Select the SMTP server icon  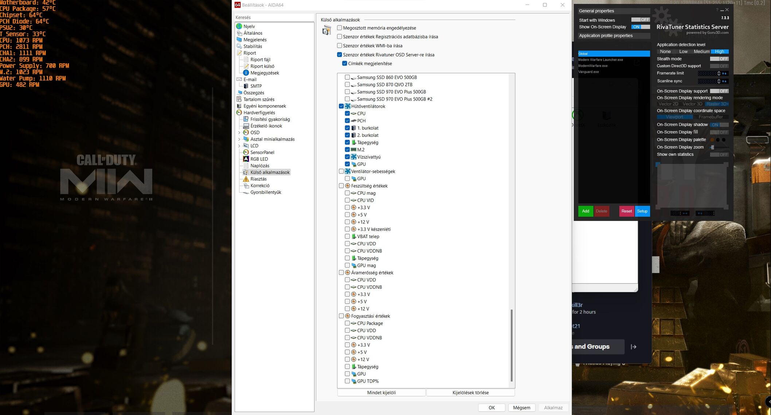246,86
